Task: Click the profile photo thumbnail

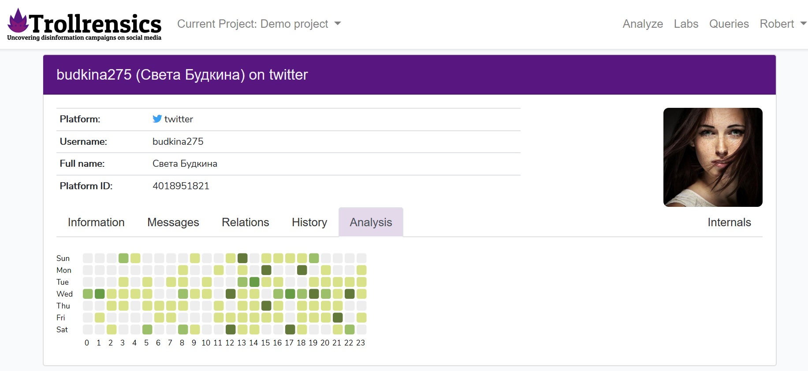Action: point(713,157)
